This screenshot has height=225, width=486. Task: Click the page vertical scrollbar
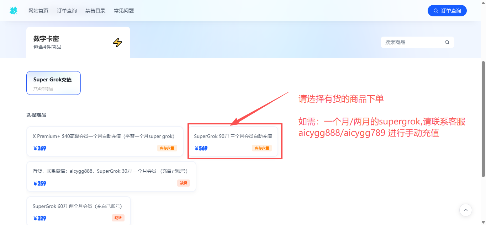pos(483,119)
